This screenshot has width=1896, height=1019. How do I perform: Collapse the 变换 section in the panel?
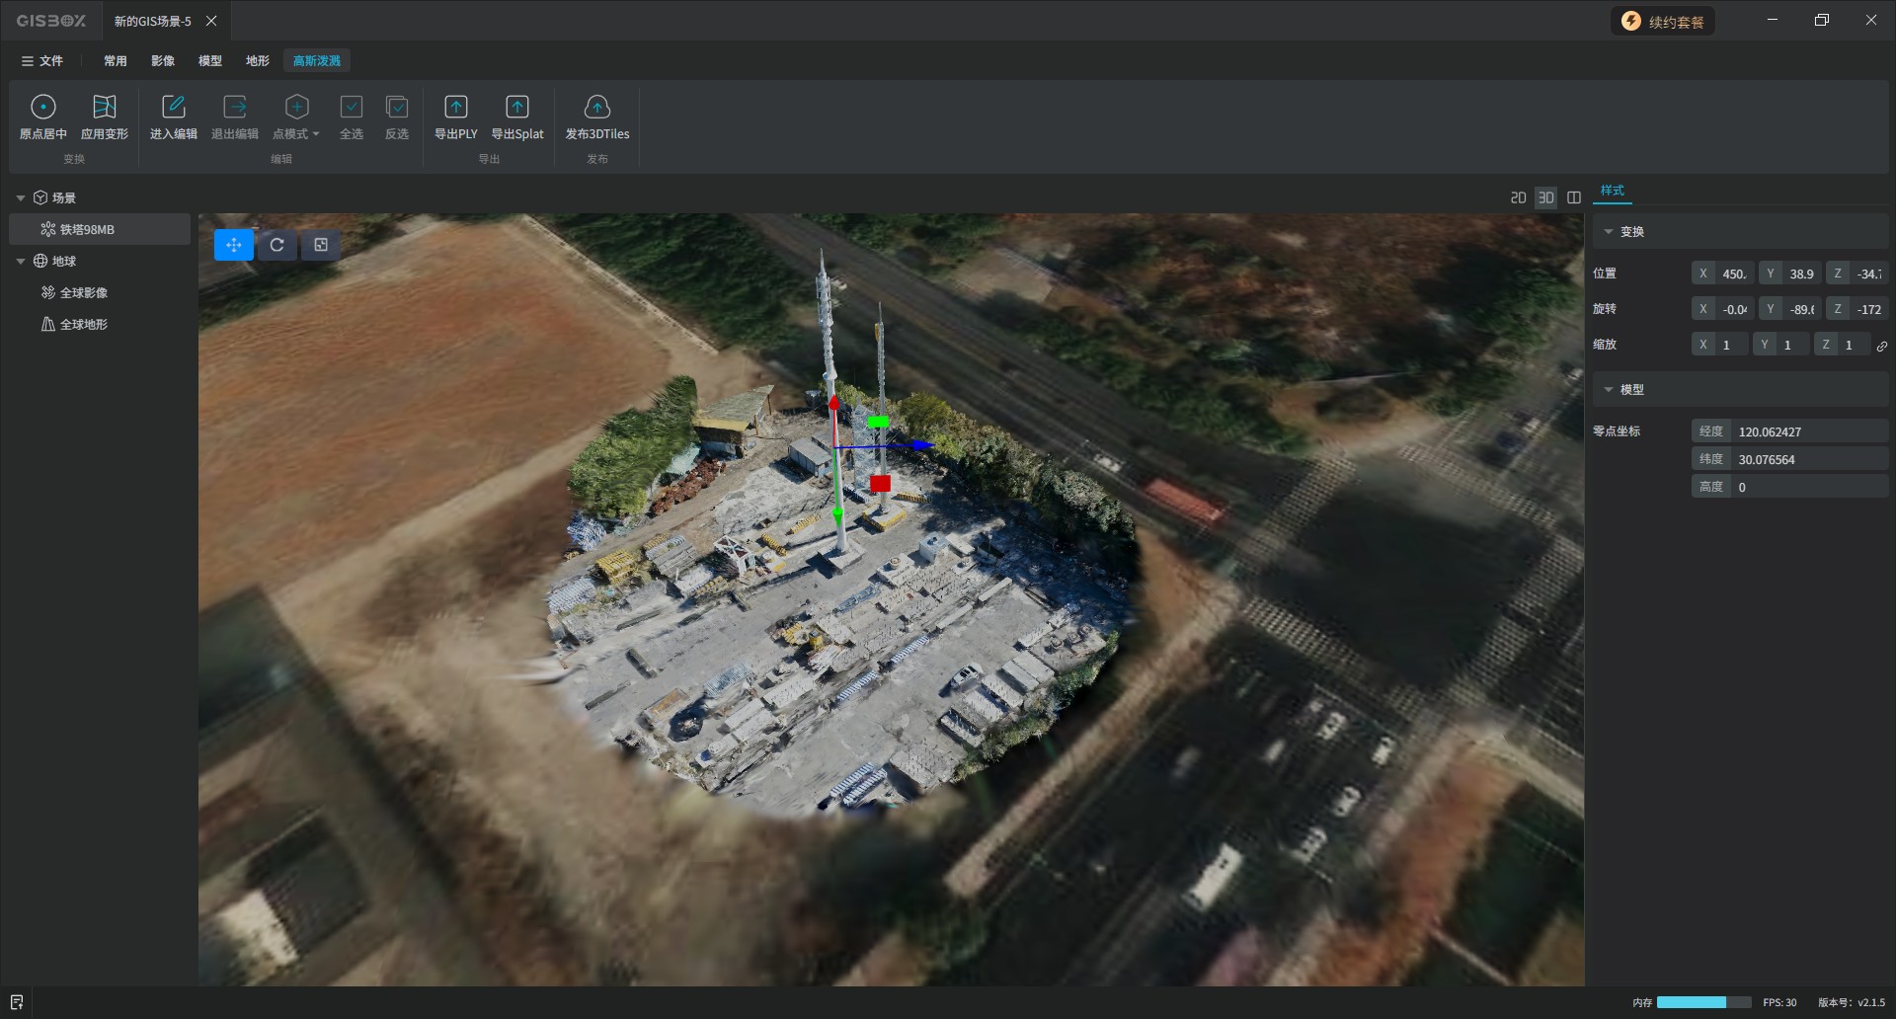[x=1609, y=232]
